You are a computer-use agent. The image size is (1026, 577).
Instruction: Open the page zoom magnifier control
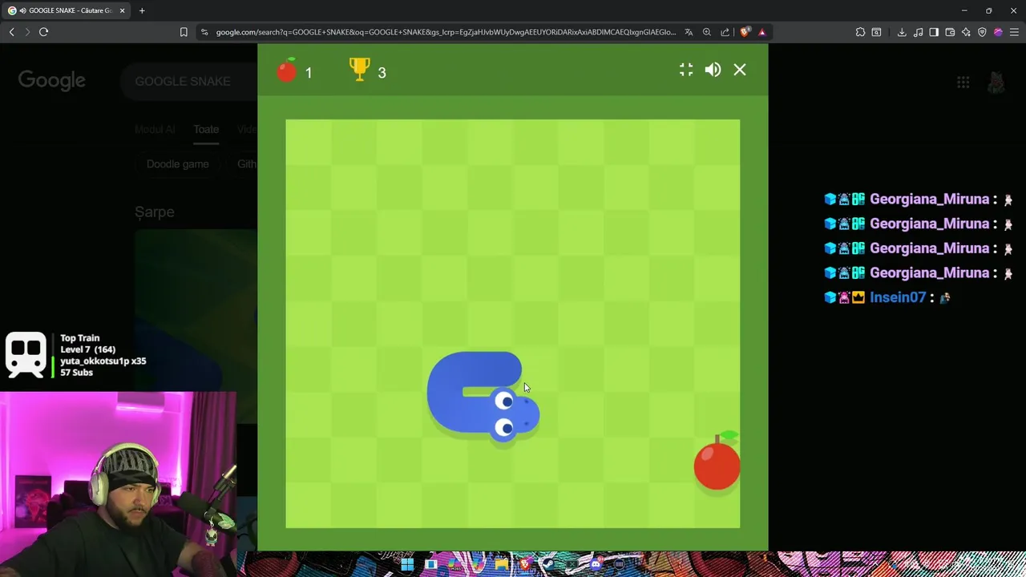click(x=707, y=32)
